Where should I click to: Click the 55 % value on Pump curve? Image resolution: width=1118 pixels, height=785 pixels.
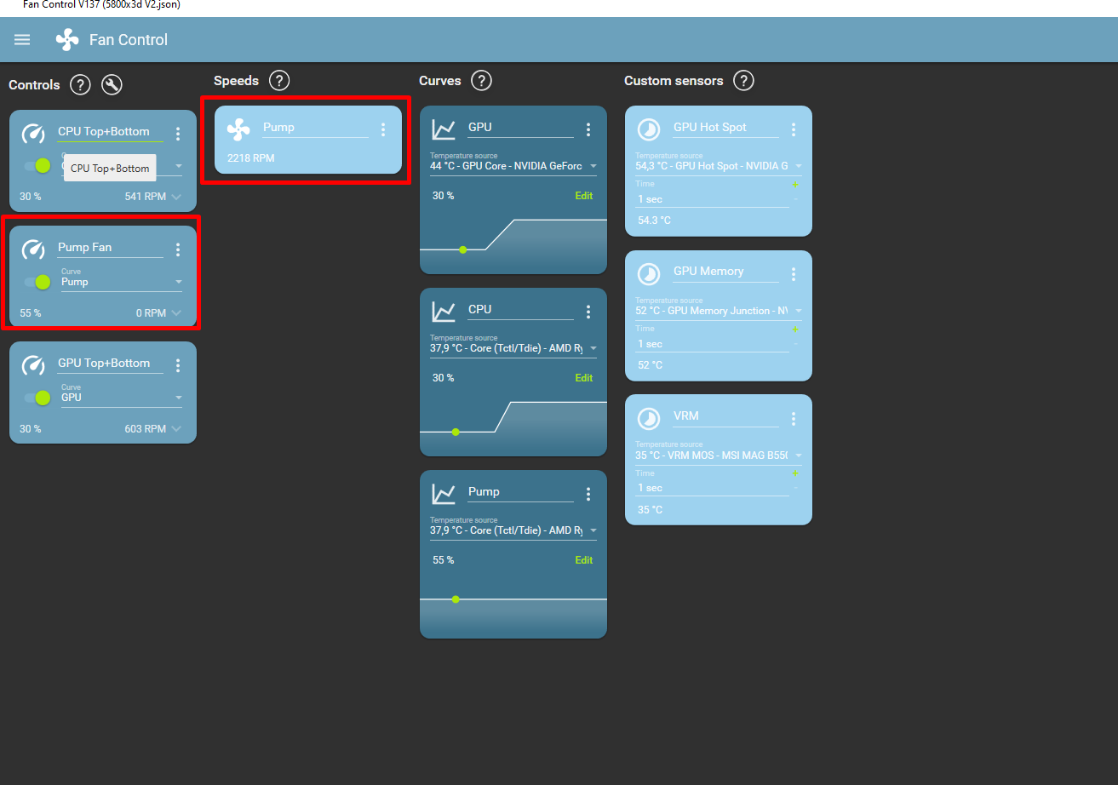444,560
